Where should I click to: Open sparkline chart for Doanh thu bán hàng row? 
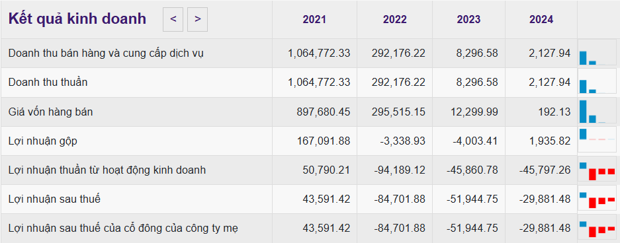(597, 52)
